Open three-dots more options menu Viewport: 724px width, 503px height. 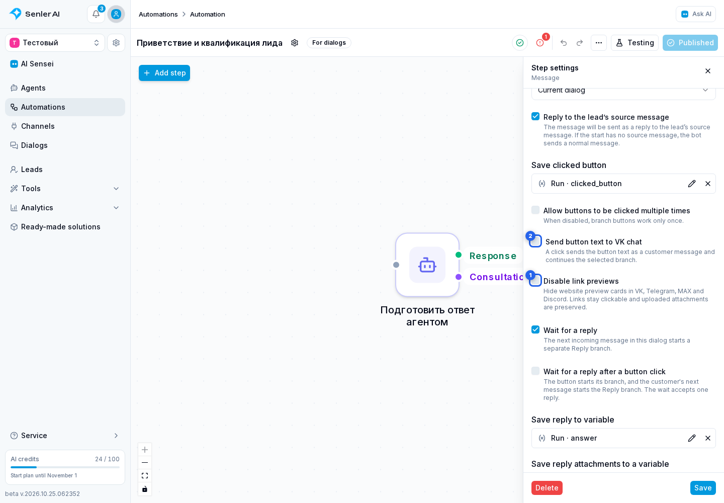599,43
